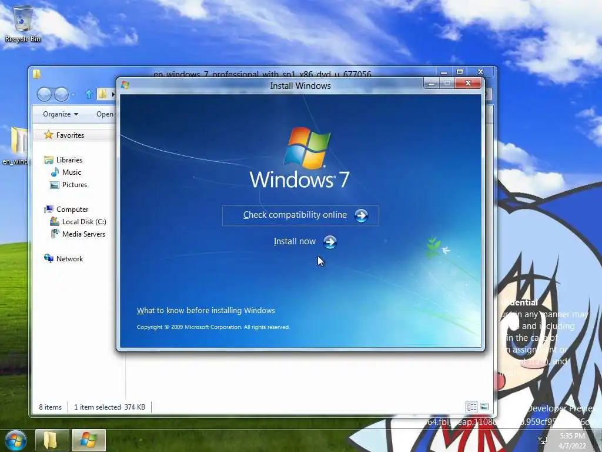Open Media Servers in navigation pane
This screenshot has height=452, width=602.
click(x=83, y=234)
